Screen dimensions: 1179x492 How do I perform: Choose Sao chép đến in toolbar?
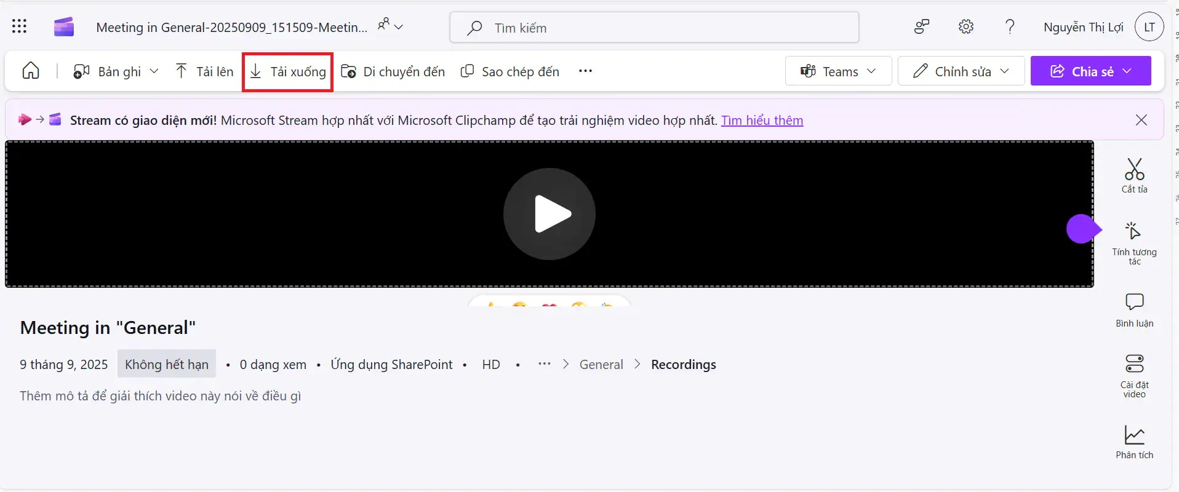510,72
